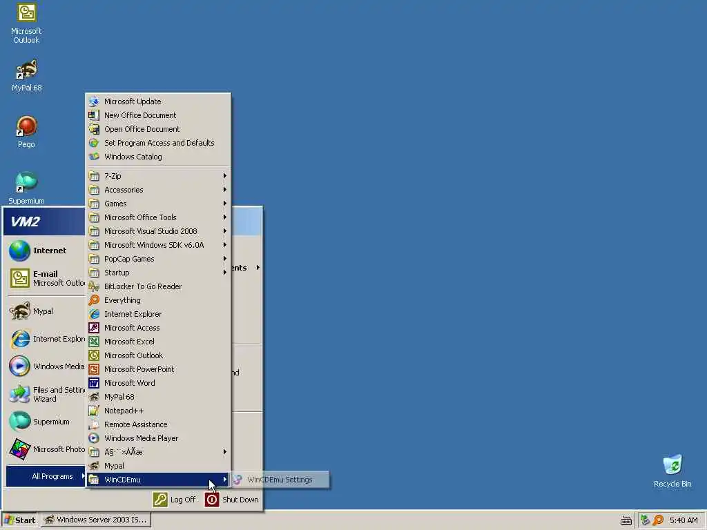The width and height of the screenshot is (707, 530).
Task: Click the Windows Catalog icon
Action: [x=94, y=157]
